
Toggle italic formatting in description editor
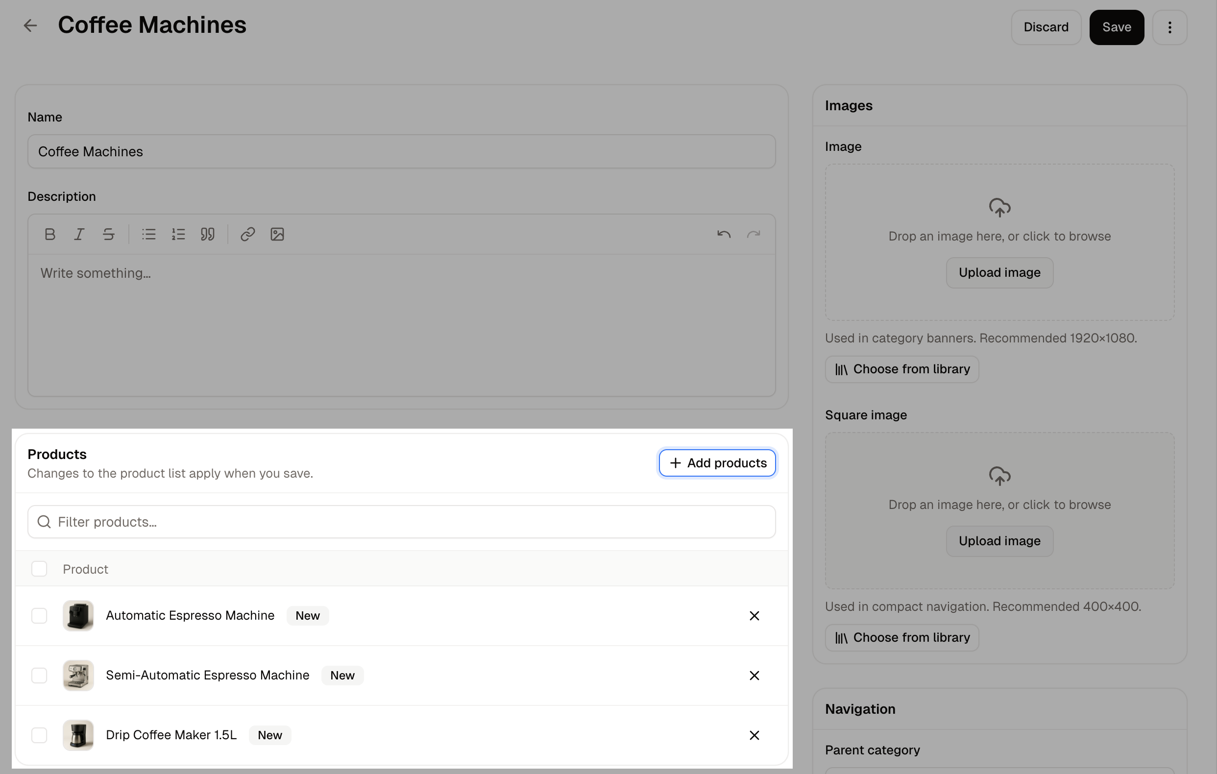tap(79, 234)
